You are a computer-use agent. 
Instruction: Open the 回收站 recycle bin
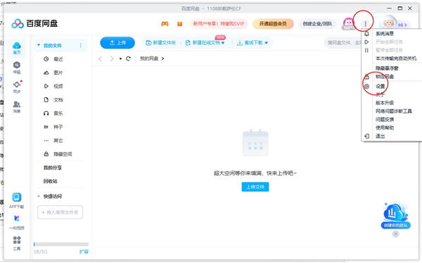coord(51,181)
